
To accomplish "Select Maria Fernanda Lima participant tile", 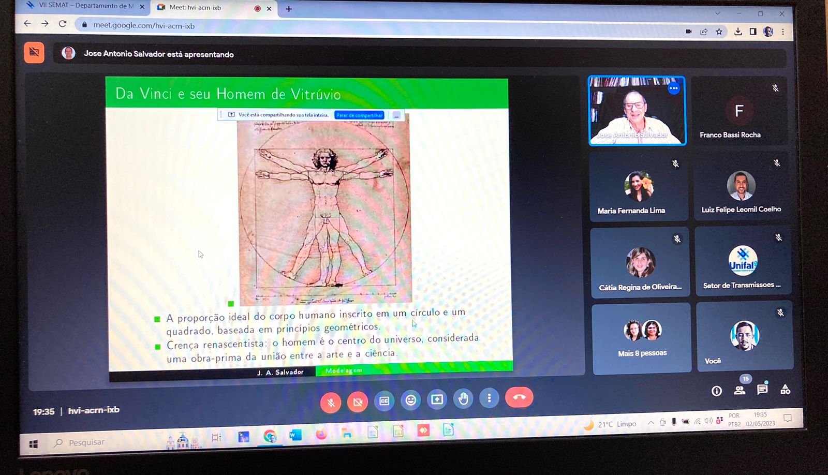I will pyautogui.click(x=639, y=186).
